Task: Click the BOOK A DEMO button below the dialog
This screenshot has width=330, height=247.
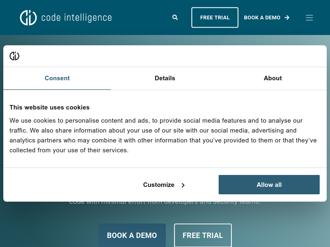Action: pyautogui.click(x=132, y=235)
